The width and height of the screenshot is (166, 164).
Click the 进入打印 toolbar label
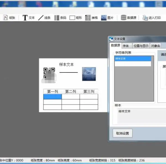coord(155,18)
